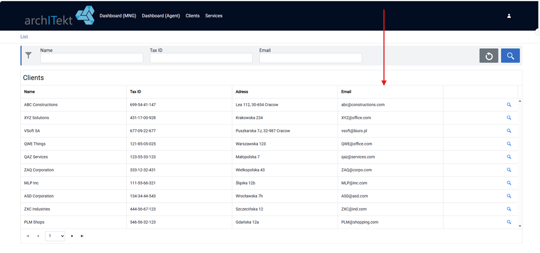Go to previous page of clients

click(x=38, y=236)
